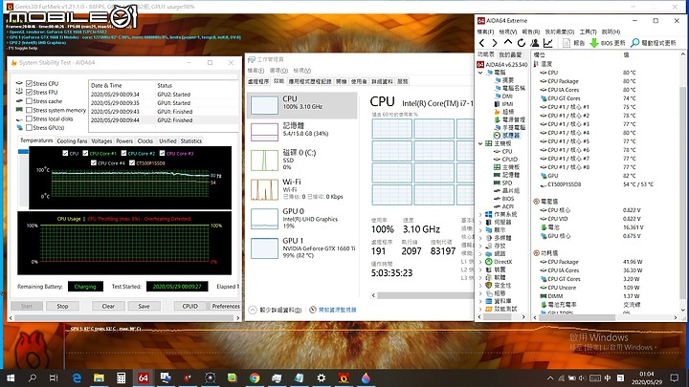Select DMI item in AIDA64 tree
The height and width of the screenshot is (387, 689).
(503, 96)
